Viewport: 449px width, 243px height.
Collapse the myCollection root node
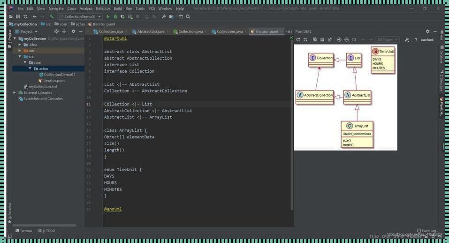(15, 38)
